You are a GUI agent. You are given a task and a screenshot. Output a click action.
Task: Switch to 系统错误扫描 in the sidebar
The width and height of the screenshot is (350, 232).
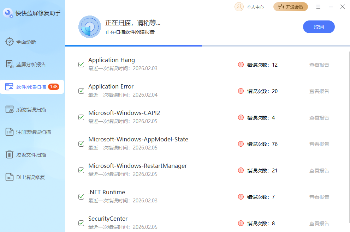(x=10, y=109)
